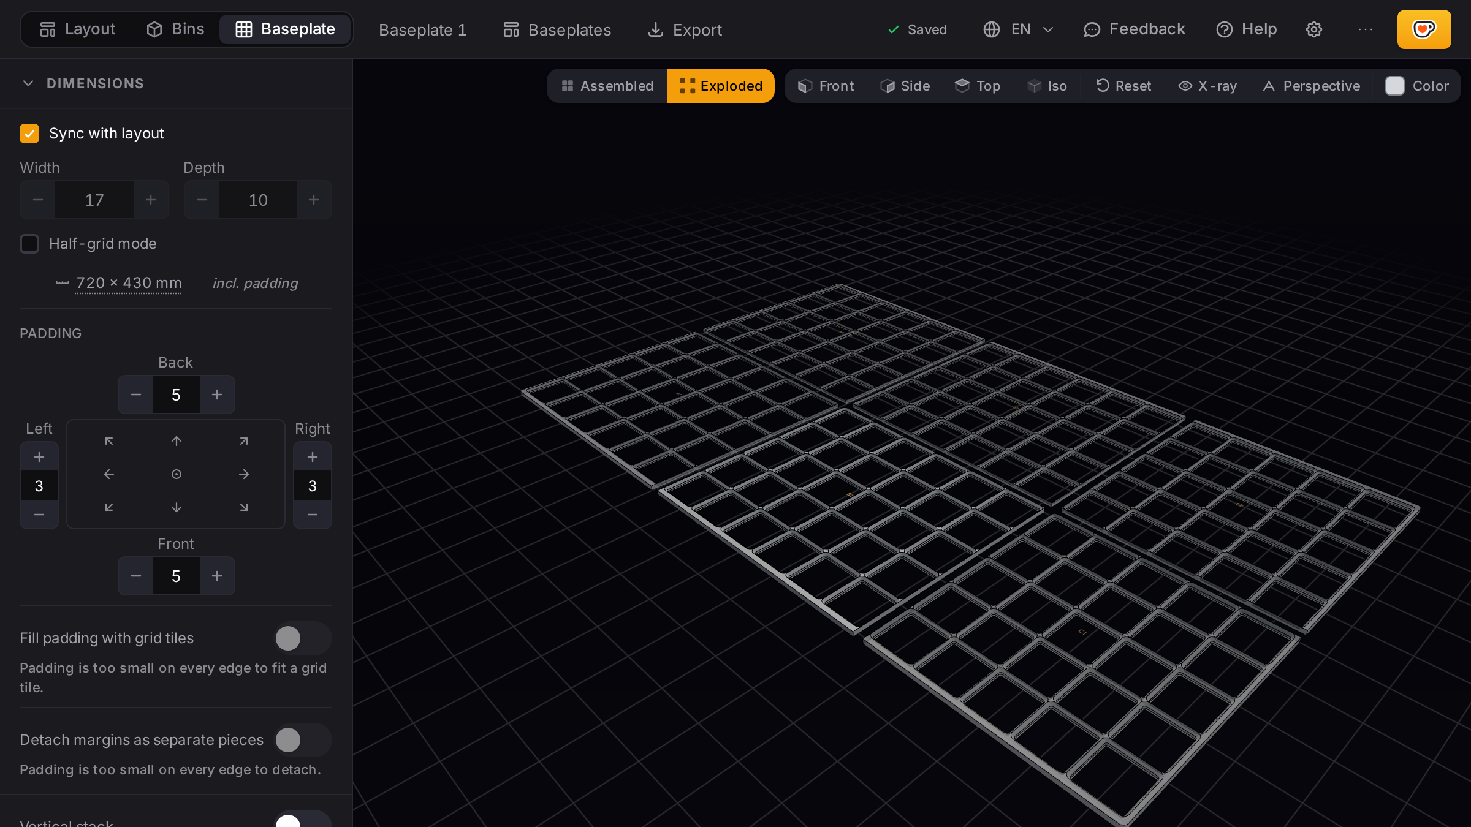Select Exploded view

tap(721, 86)
